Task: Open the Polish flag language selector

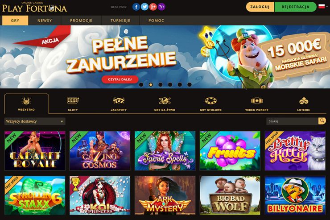Action: 323,7
